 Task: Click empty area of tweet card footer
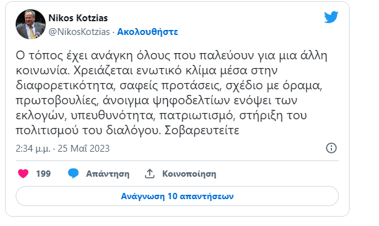(x=278, y=174)
